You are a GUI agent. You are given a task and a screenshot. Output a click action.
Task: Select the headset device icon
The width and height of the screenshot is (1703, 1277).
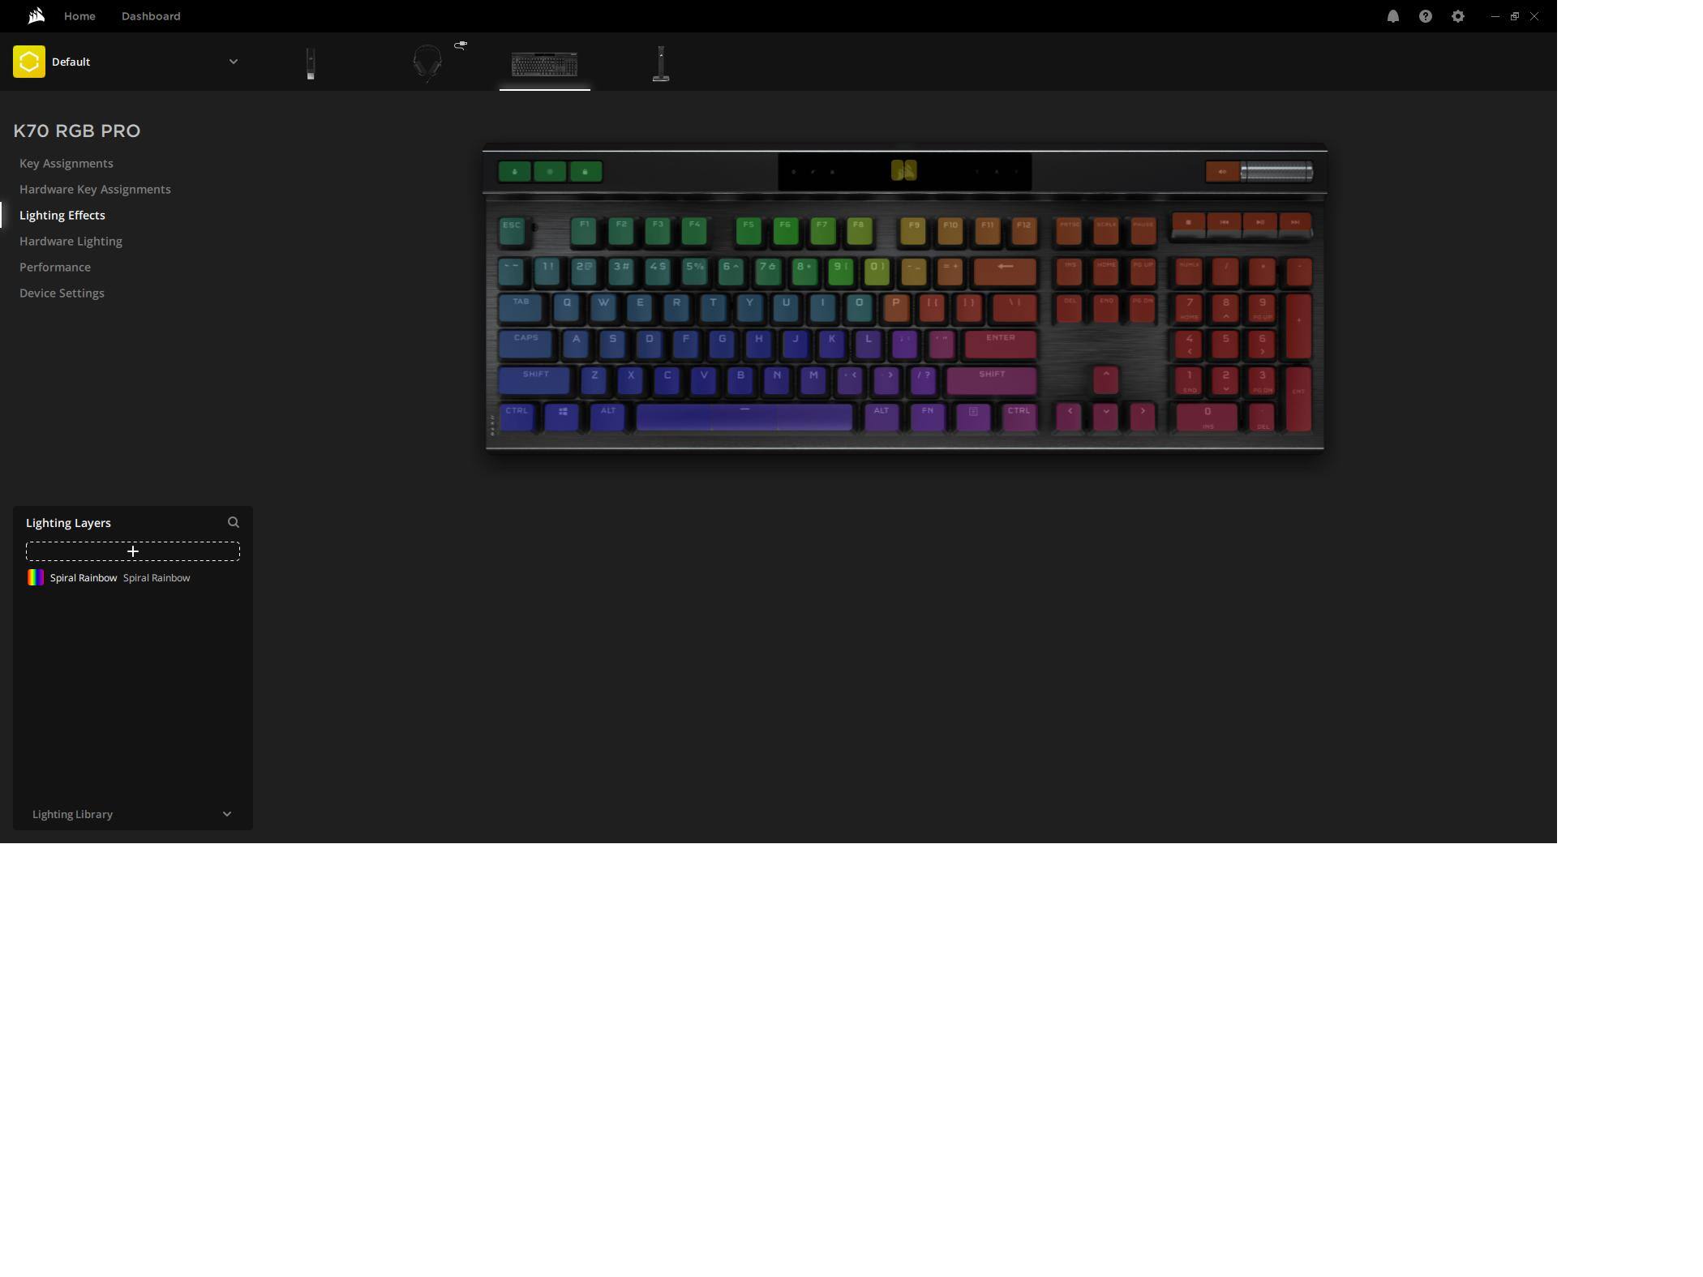(x=427, y=62)
